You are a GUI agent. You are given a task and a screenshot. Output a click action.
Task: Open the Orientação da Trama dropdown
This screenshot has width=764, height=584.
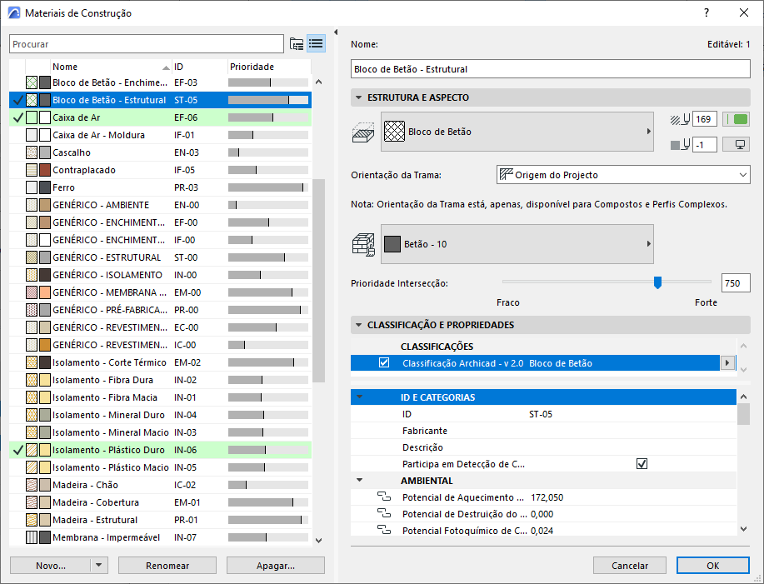623,175
